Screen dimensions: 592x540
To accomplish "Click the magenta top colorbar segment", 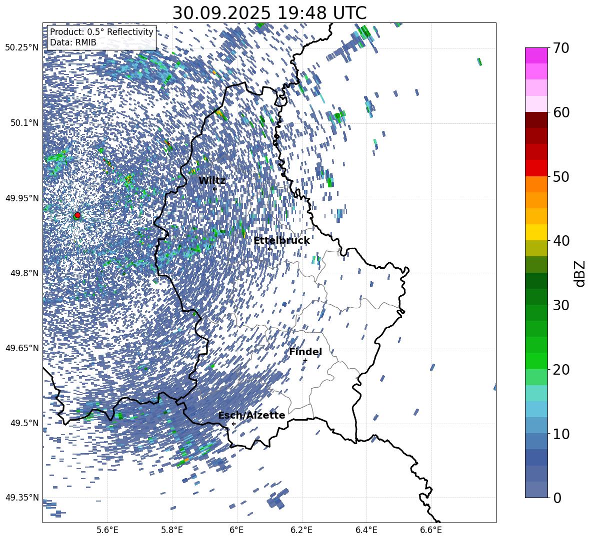I will [x=536, y=56].
